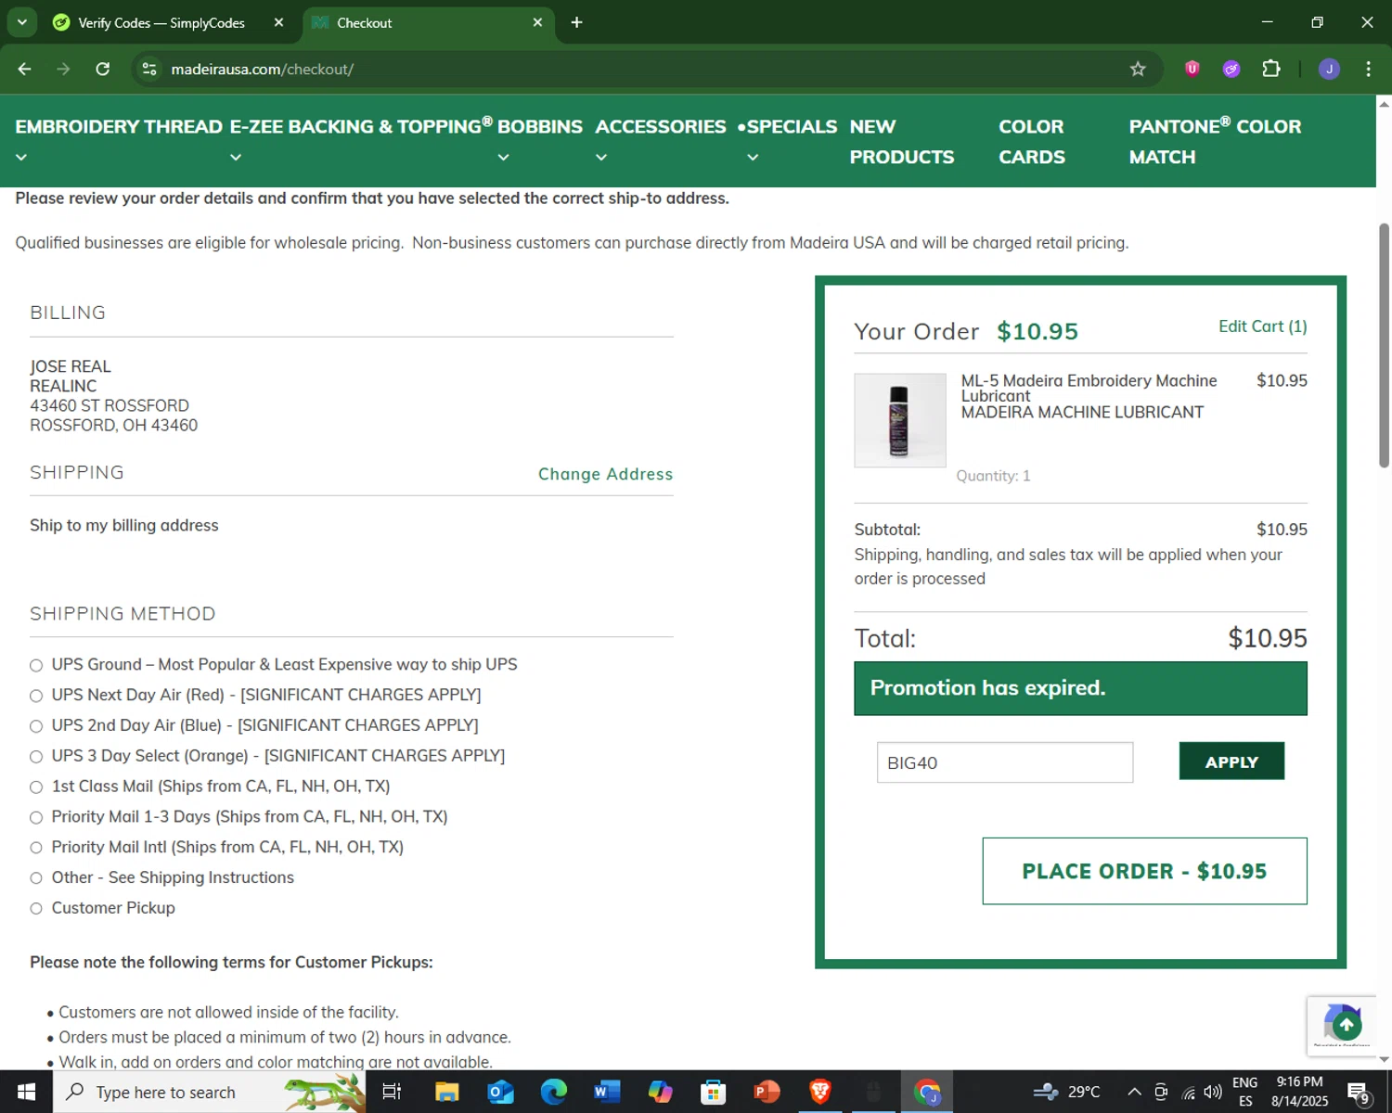The height and width of the screenshot is (1113, 1392).
Task: Open the site information icon in address bar
Action: (x=149, y=69)
